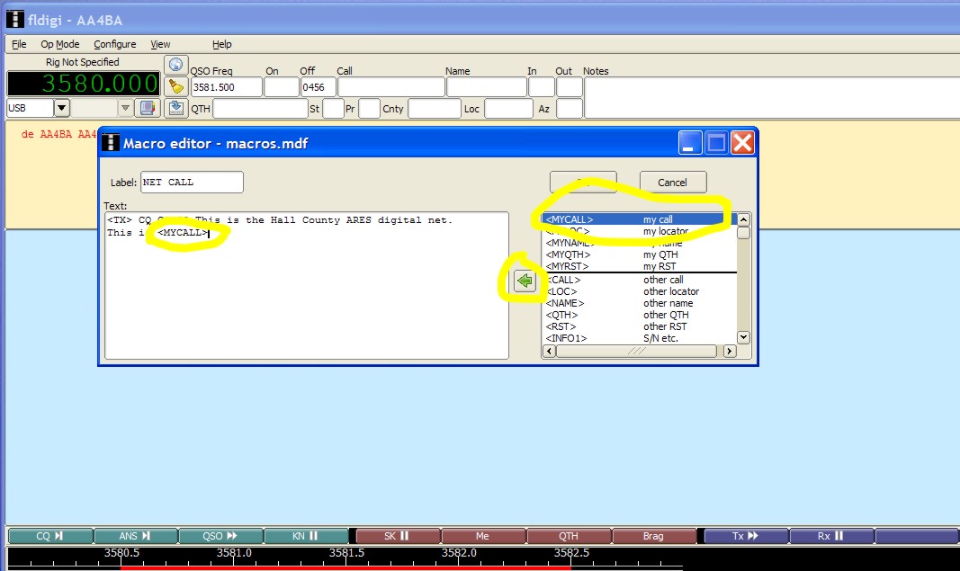Click the fldigi icon in Macro editor title
The height and width of the screenshot is (571, 960).
pos(111,143)
